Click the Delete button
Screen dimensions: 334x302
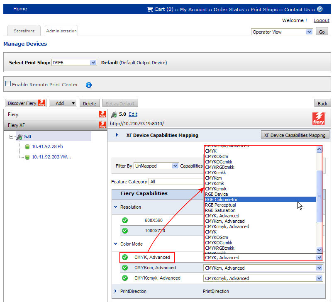(90, 104)
